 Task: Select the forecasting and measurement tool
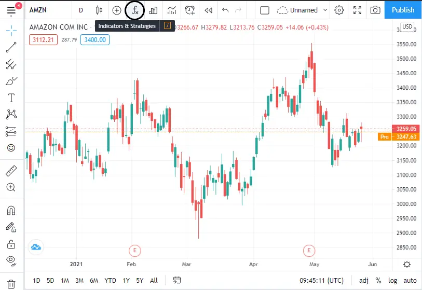coord(11,131)
